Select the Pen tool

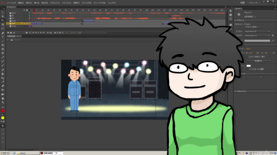[3, 33]
